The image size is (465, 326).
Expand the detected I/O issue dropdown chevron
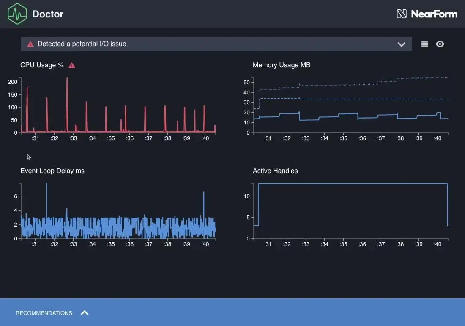(401, 44)
